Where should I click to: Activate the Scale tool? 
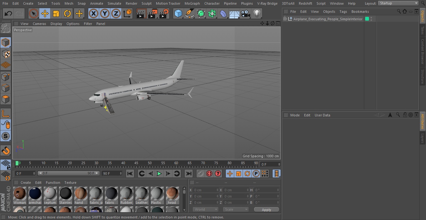coord(56,13)
